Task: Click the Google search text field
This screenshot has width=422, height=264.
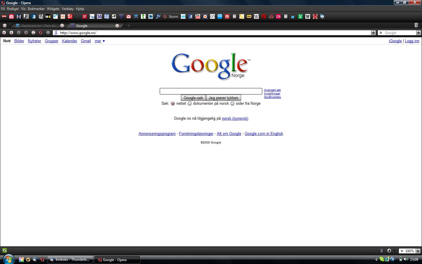Action: pyautogui.click(x=211, y=91)
